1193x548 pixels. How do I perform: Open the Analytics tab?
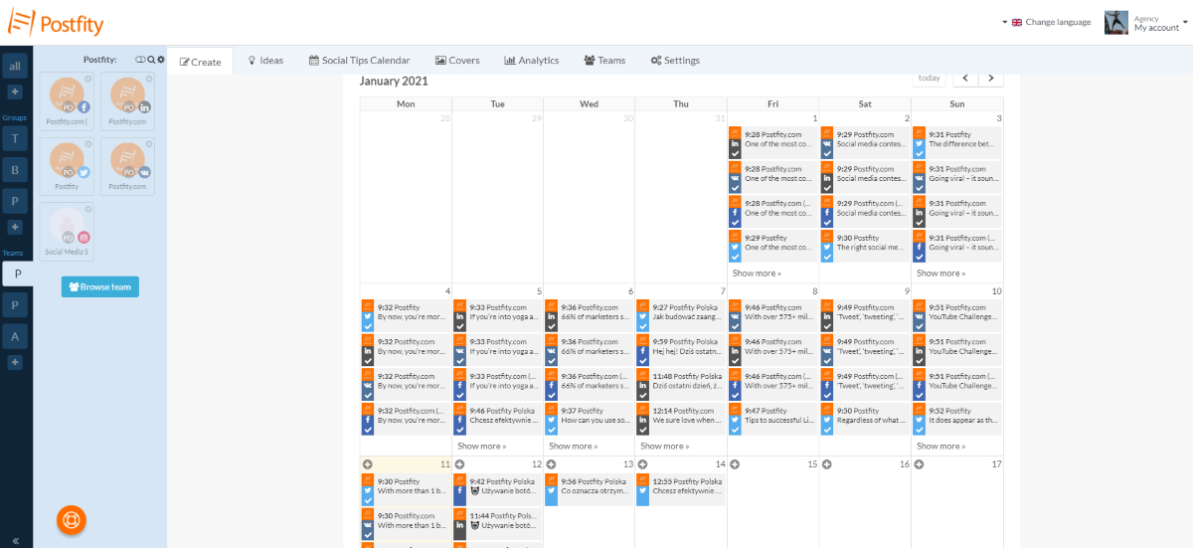[532, 61]
